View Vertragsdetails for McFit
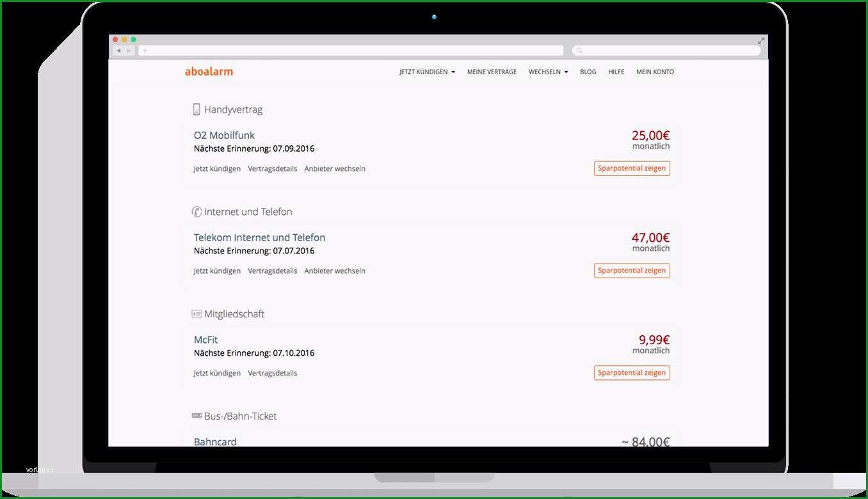 click(x=273, y=373)
